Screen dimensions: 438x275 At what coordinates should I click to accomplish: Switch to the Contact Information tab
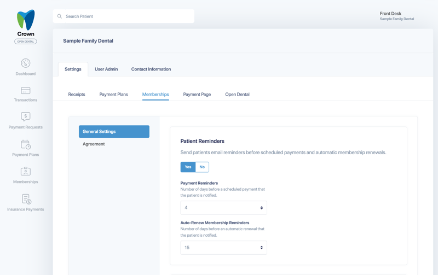(x=151, y=69)
